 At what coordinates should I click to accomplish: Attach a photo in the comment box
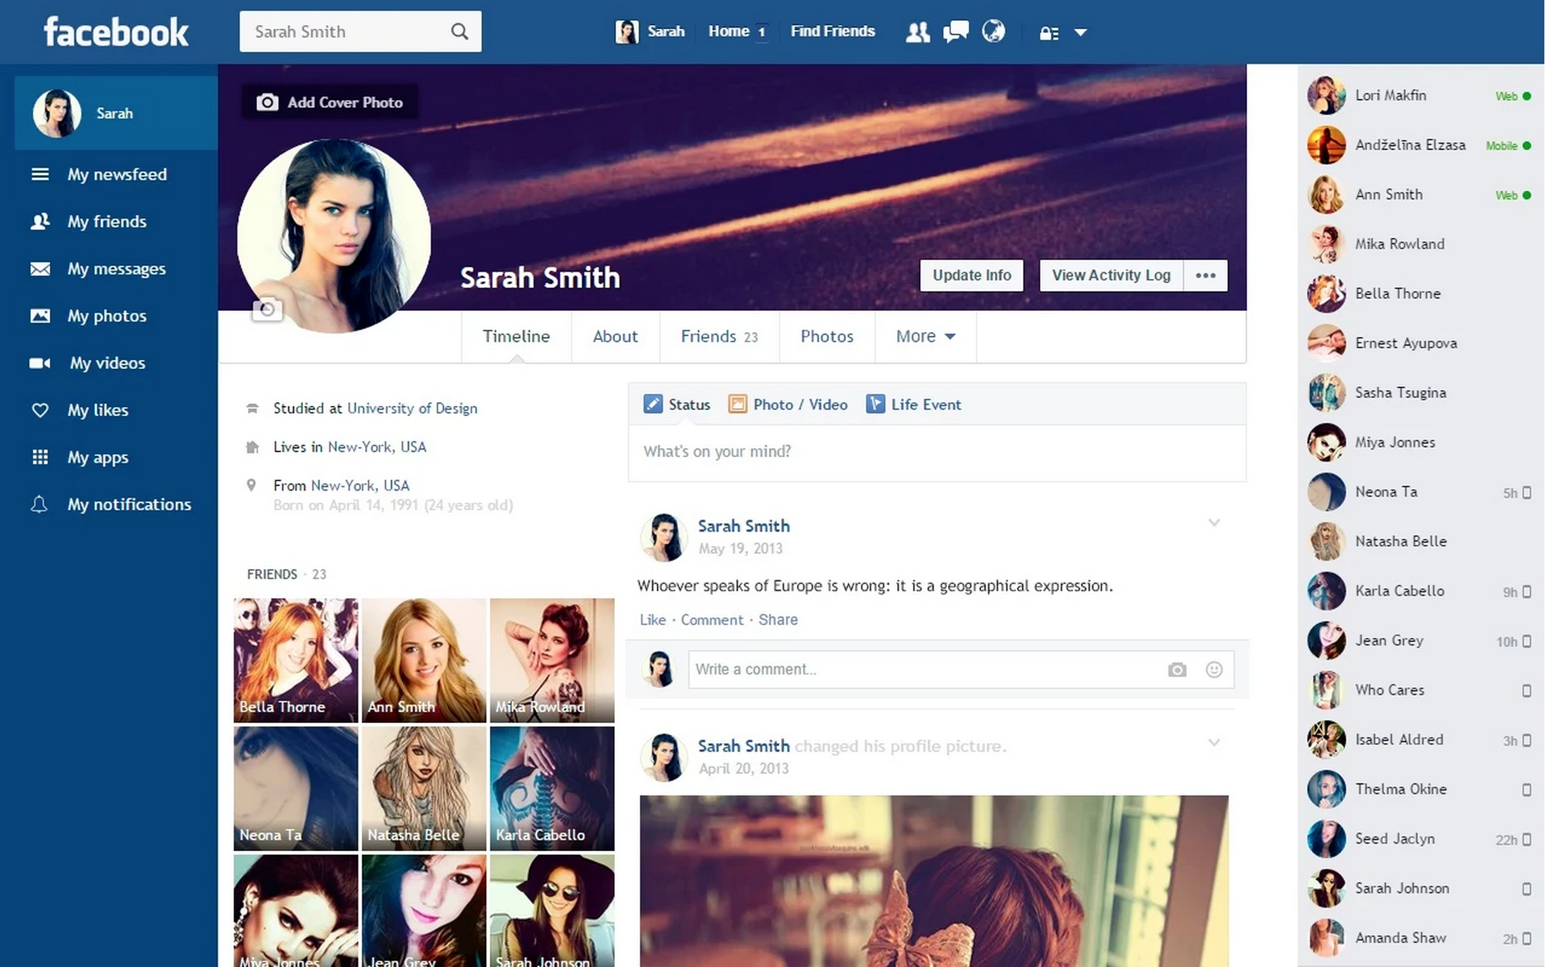pos(1177,669)
